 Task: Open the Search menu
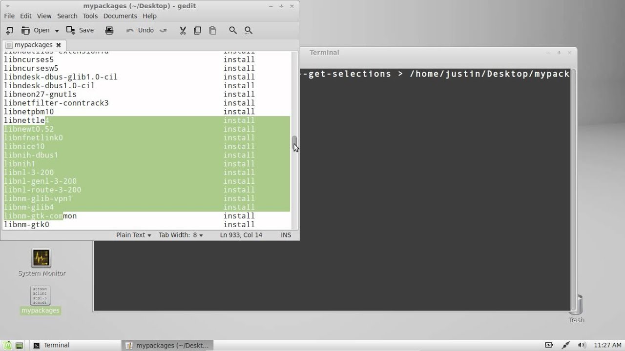67,16
